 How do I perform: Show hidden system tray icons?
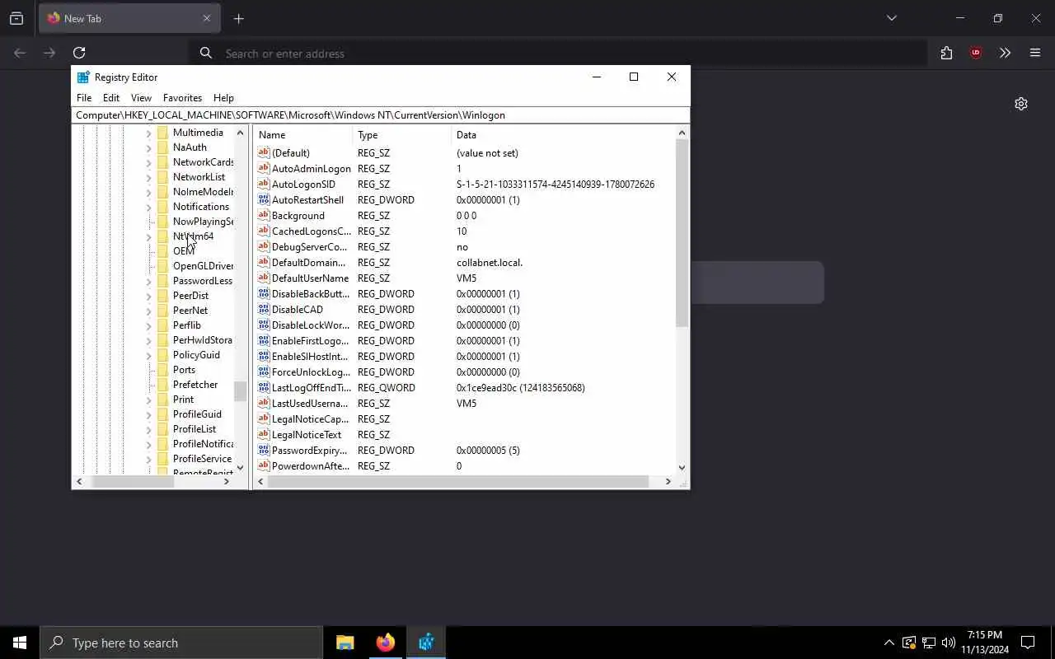pos(889,643)
